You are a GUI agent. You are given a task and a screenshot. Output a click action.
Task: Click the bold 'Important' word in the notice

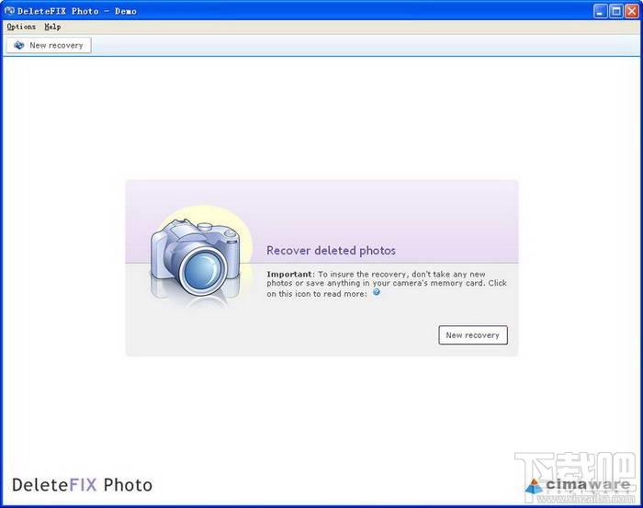pyautogui.click(x=289, y=274)
